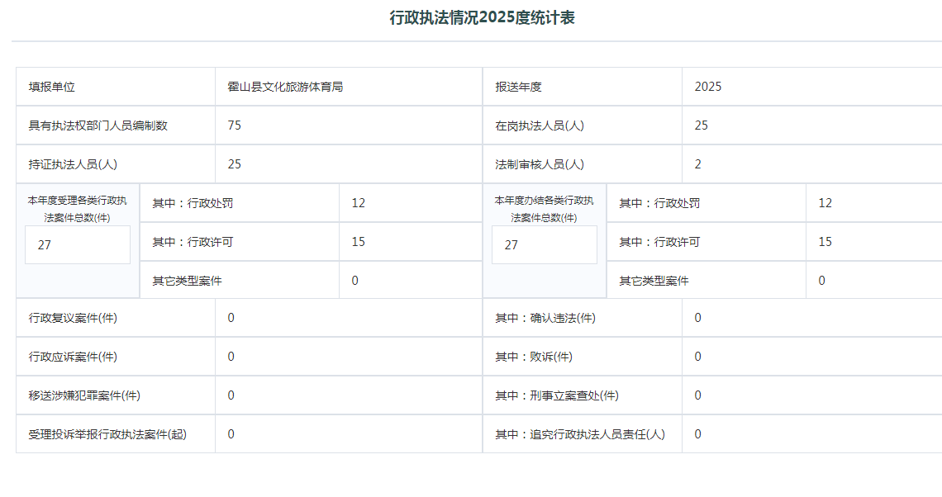942x497 pixels.
Task: Click the "持证执法人员(人)" label
Action: point(73,164)
